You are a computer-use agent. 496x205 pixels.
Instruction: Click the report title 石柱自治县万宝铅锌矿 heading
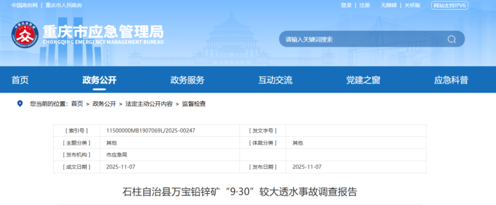point(240,192)
